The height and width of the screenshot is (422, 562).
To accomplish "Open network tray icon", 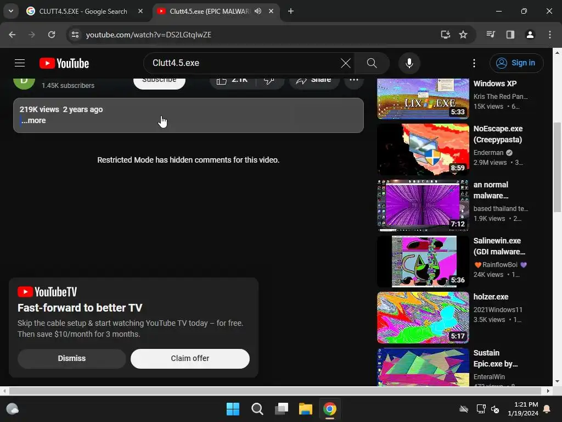I will (x=481, y=409).
